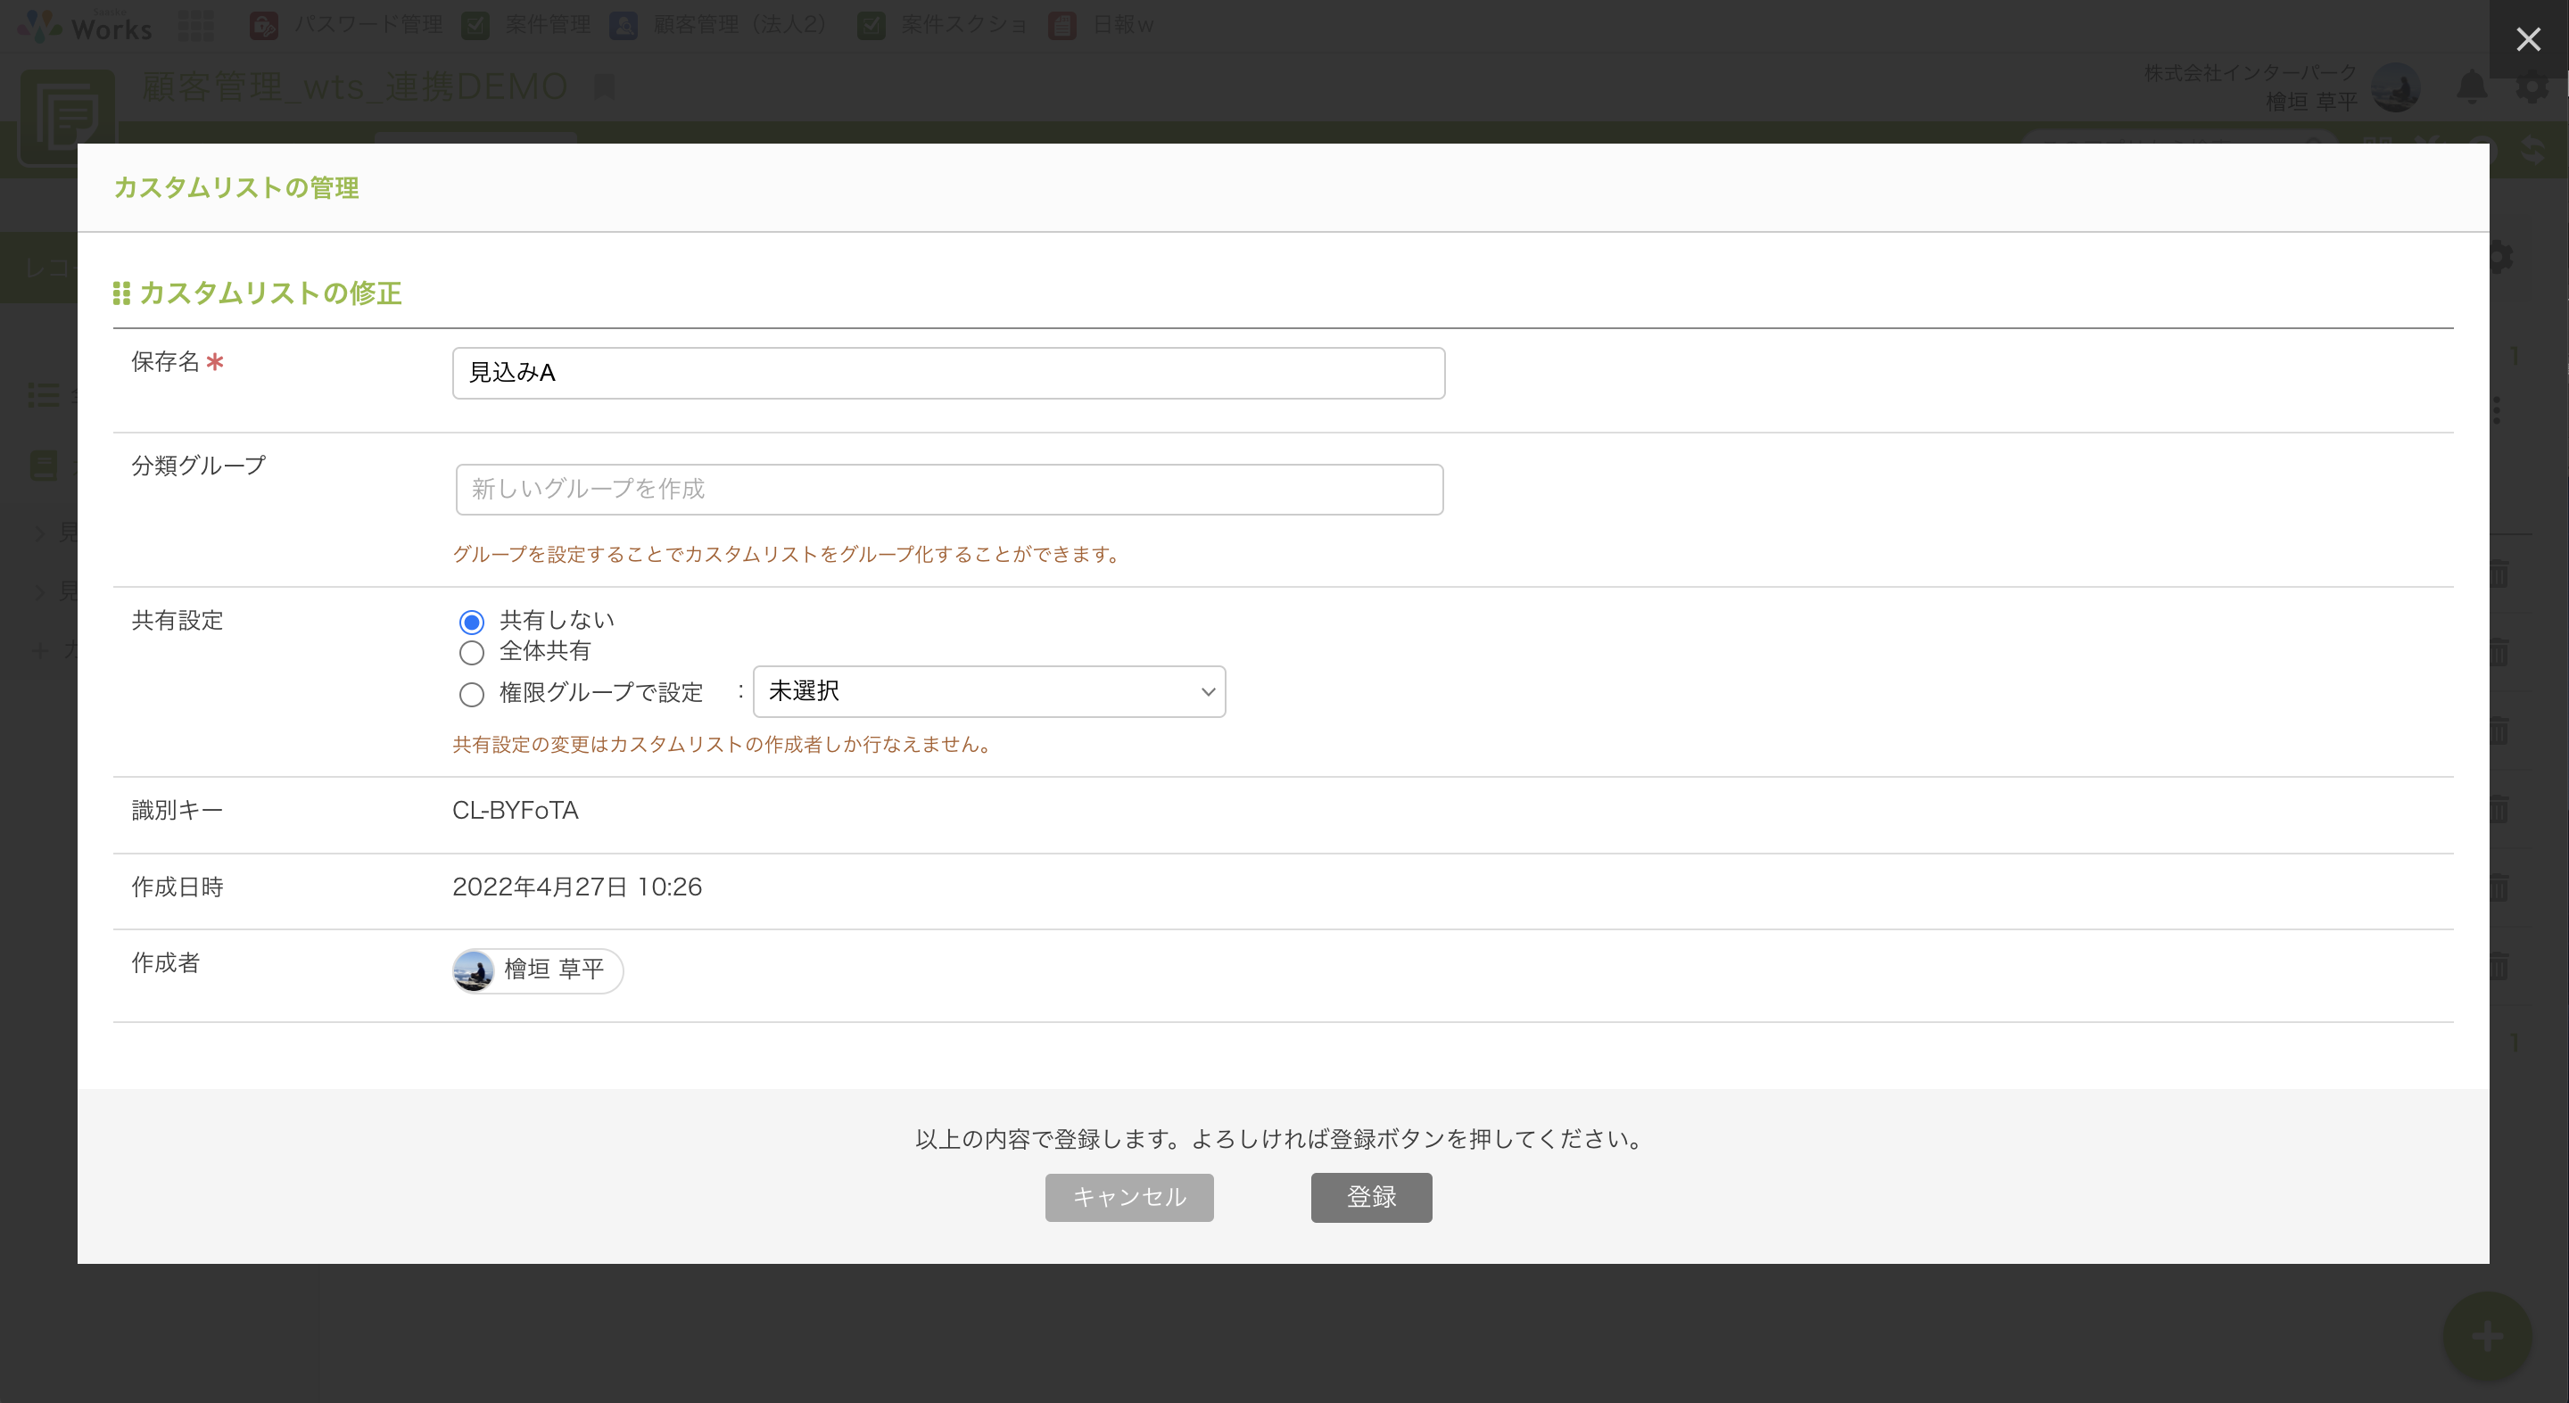This screenshot has height=1403, width=2569.
Task: Click the Works logo in top bar
Action: (x=86, y=26)
